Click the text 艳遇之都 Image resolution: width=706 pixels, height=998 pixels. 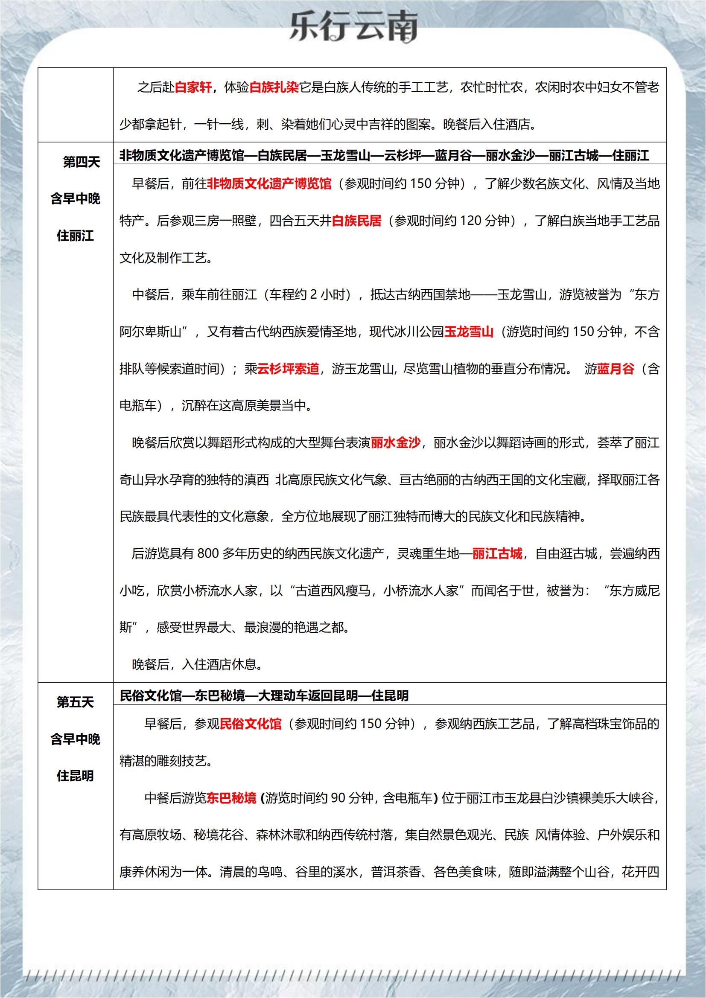319,627
